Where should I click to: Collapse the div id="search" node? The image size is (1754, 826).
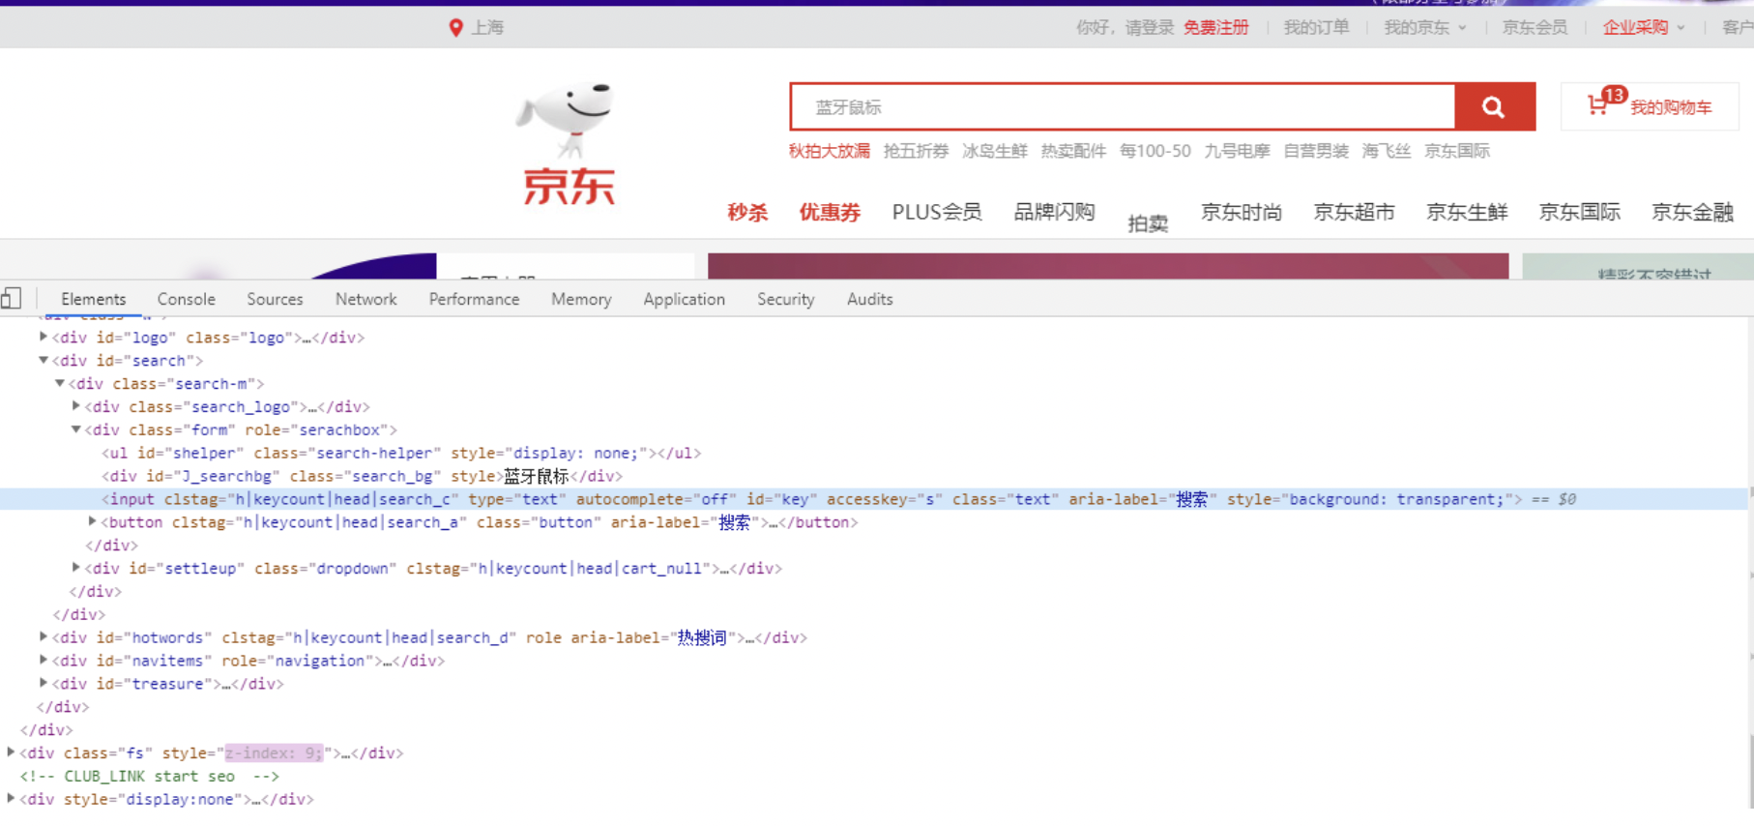[43, 360]
